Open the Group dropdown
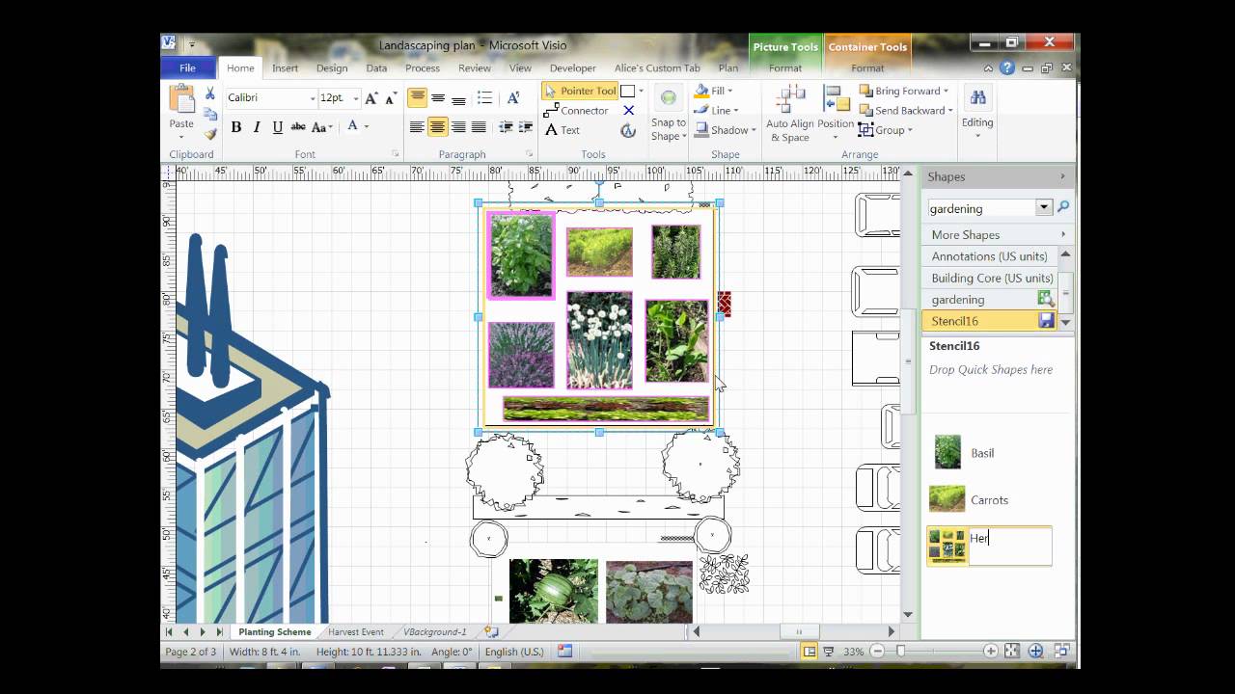The width and height of the screenshot is (1235, 694). tap(909, 130)
